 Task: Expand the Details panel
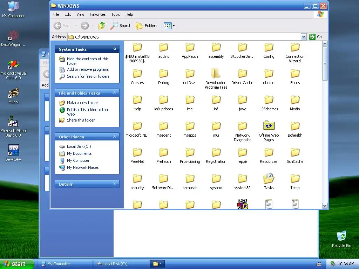[115, 184]
